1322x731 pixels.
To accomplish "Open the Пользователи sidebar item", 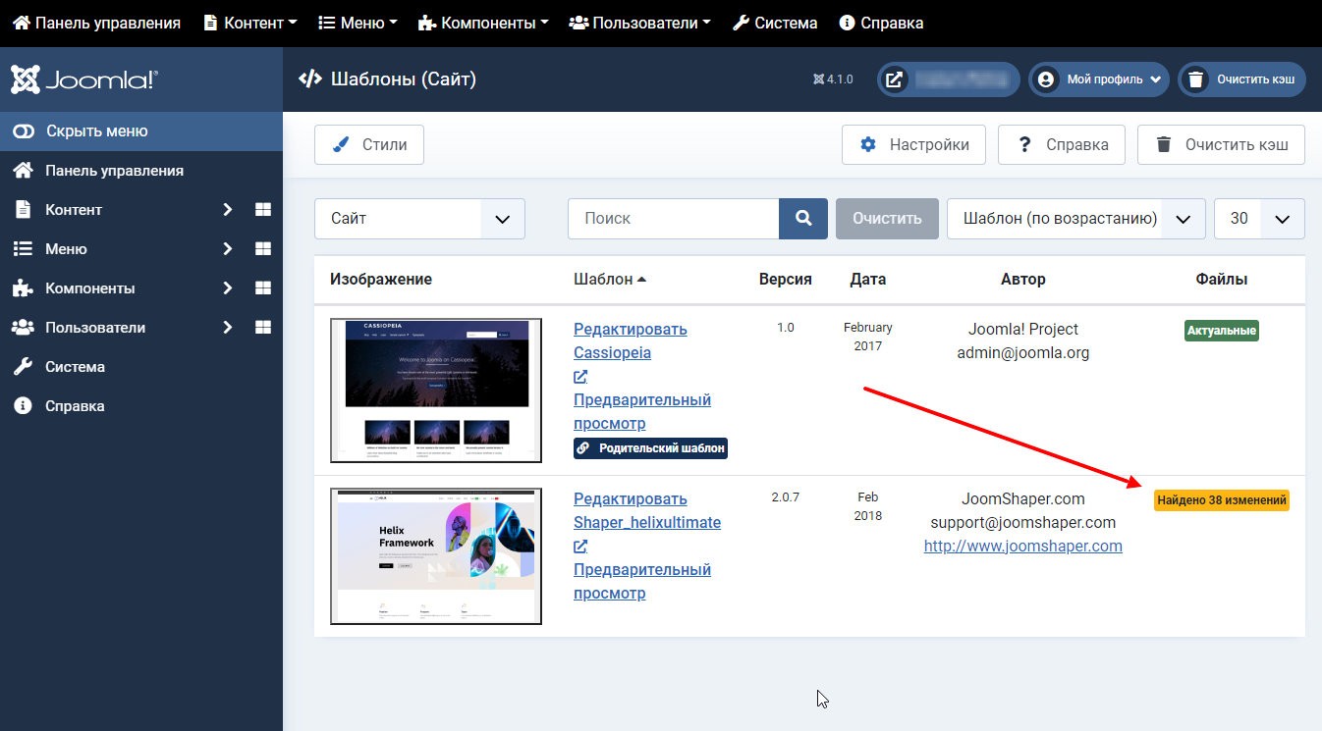I will coord(94,328).
